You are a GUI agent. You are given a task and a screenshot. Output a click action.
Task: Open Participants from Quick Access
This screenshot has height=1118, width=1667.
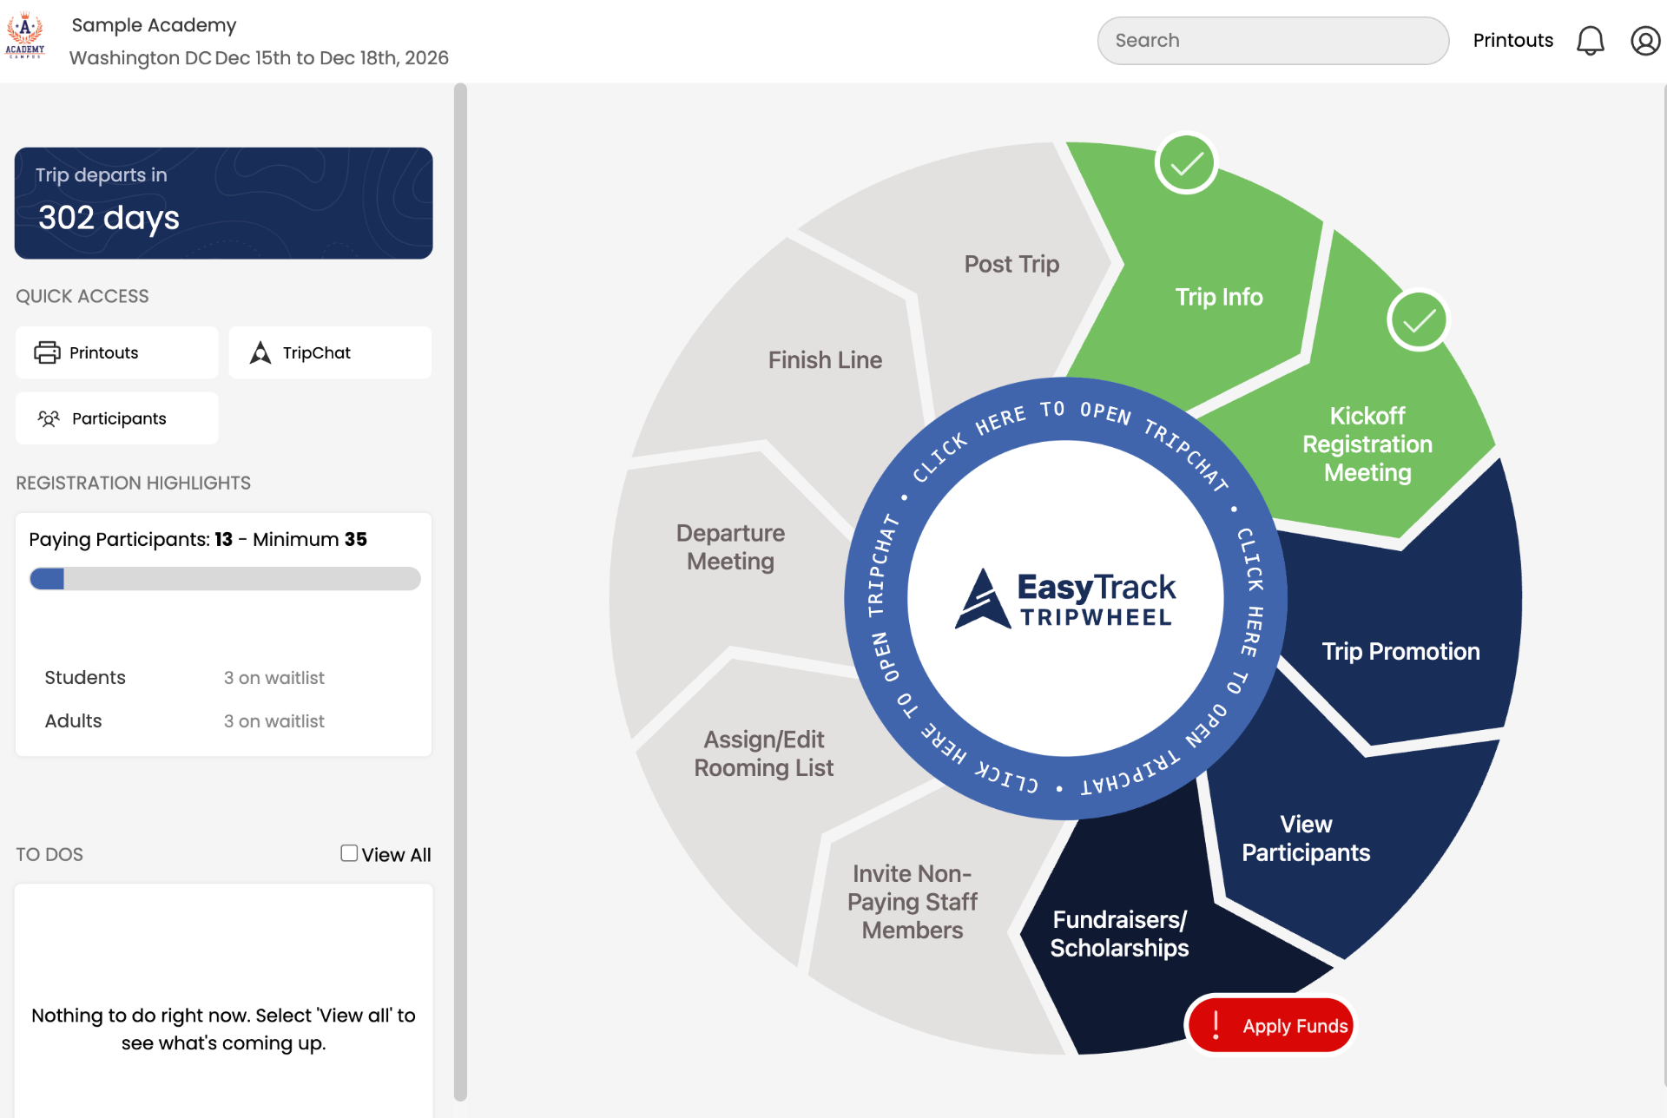click(116, 418)
